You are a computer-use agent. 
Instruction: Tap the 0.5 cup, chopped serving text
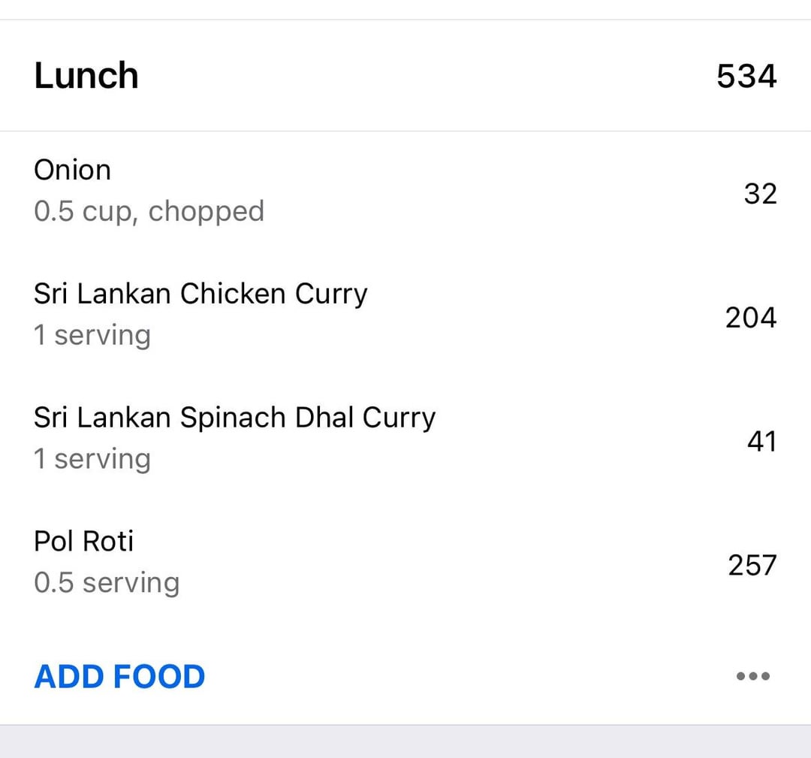(x=149, y=212)
